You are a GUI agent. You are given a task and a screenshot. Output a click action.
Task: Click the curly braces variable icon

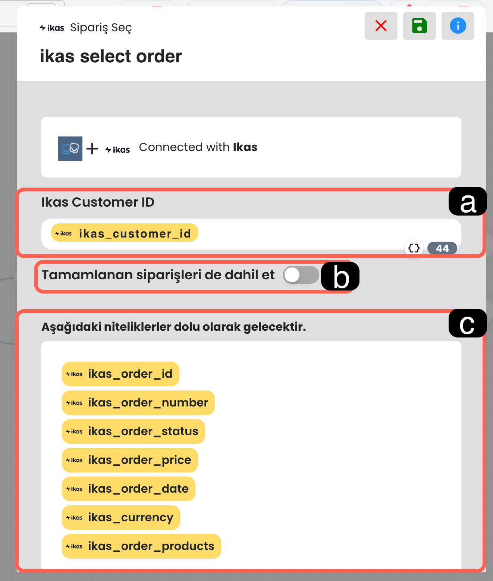(x=414, y=248)
